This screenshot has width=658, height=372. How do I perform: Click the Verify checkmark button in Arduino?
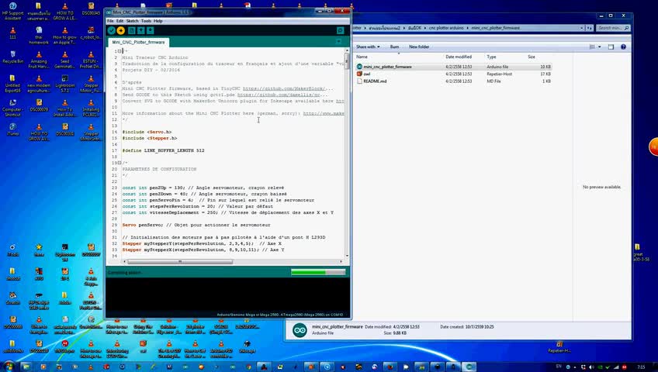[111, 30]
